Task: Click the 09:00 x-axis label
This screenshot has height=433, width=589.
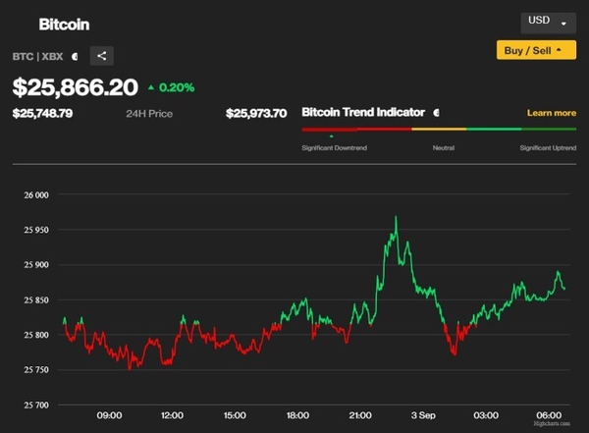Action: pos(109,415)
